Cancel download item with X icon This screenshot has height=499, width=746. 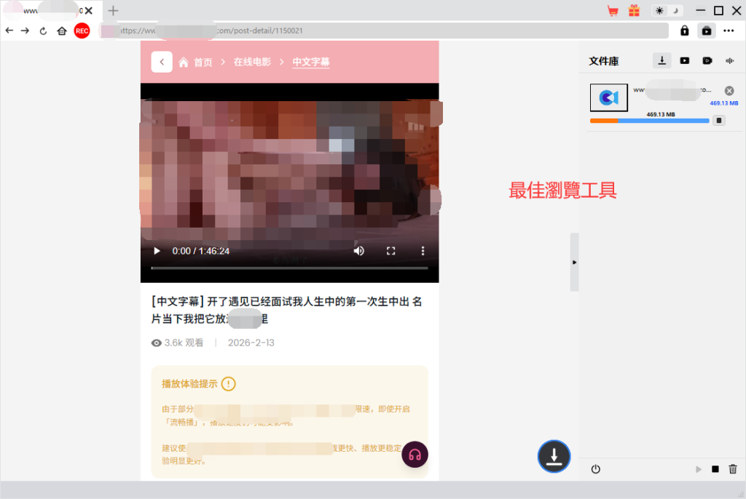point(729,91)
